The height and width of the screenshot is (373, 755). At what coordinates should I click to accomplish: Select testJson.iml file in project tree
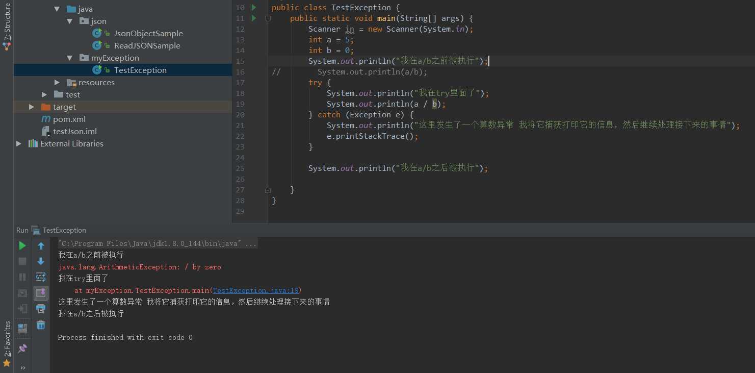[x=75, y=132]
